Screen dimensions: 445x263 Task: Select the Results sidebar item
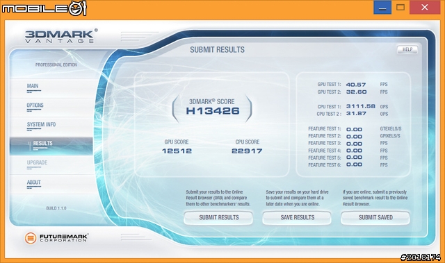click(51, 146)
